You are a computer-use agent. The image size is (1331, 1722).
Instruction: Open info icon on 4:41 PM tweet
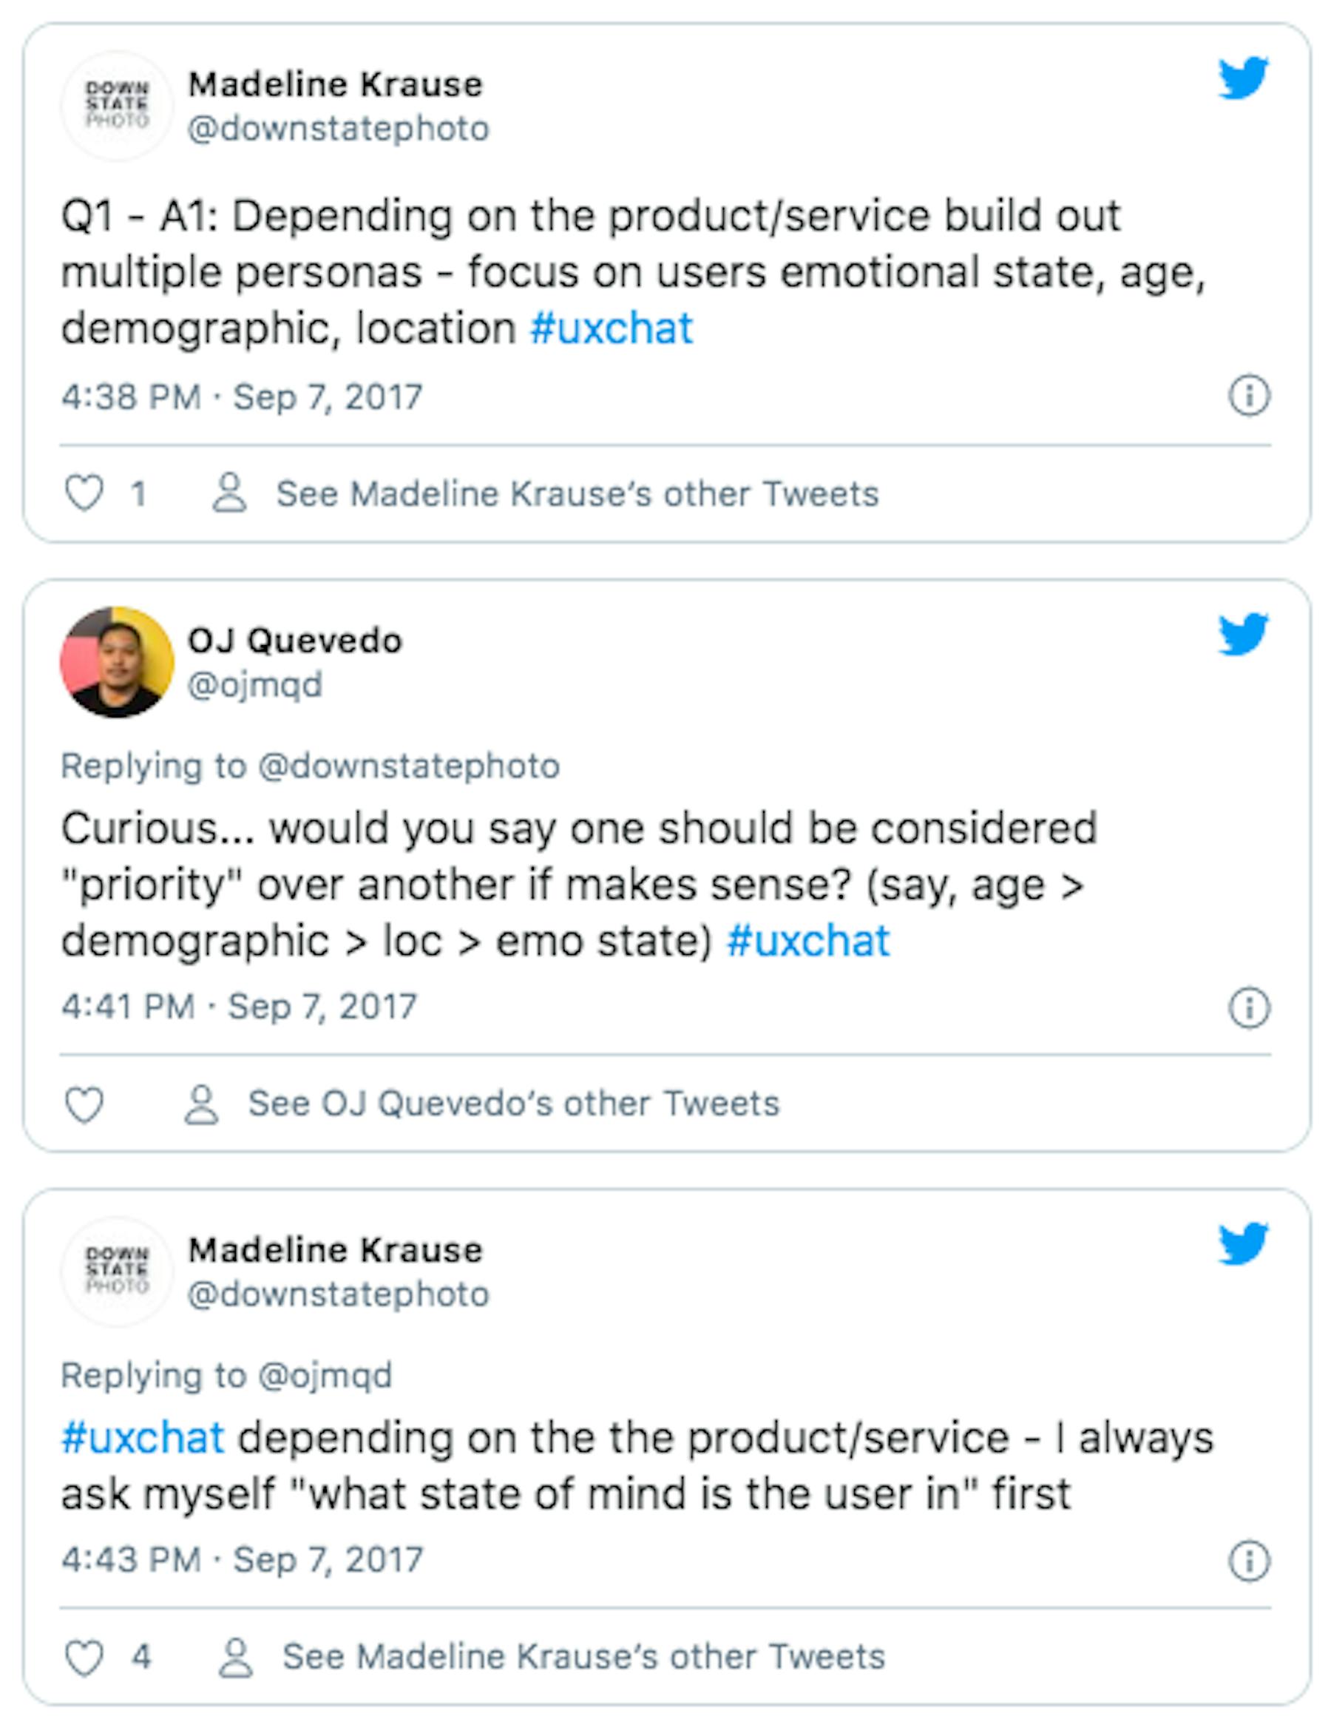click(1249, 1007)
